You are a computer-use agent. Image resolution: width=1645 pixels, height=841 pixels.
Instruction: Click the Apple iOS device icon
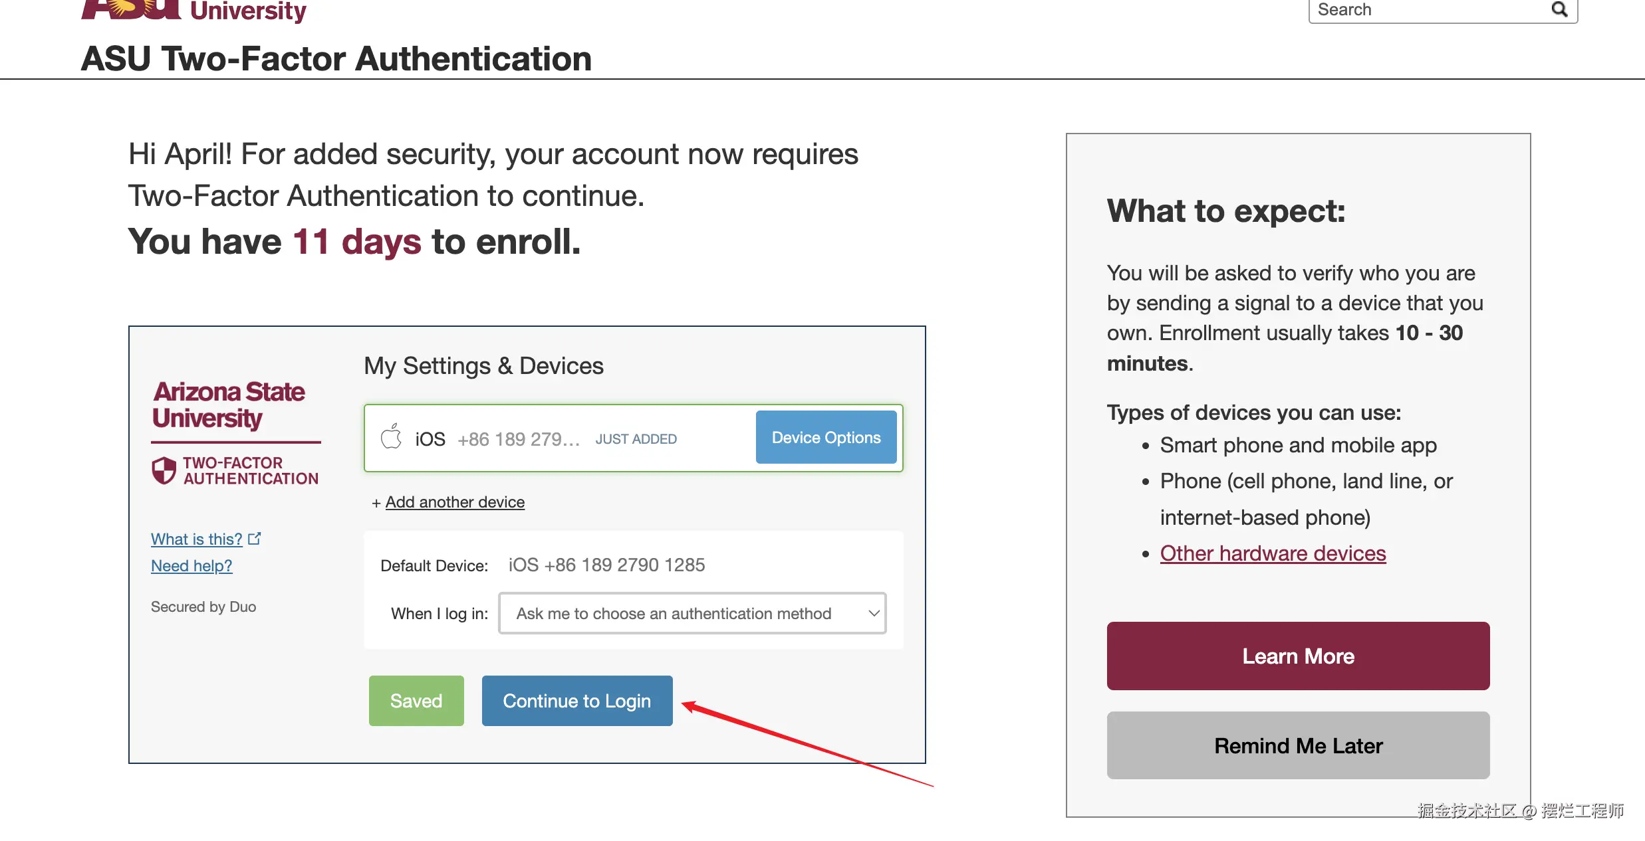tap(391, 437)
